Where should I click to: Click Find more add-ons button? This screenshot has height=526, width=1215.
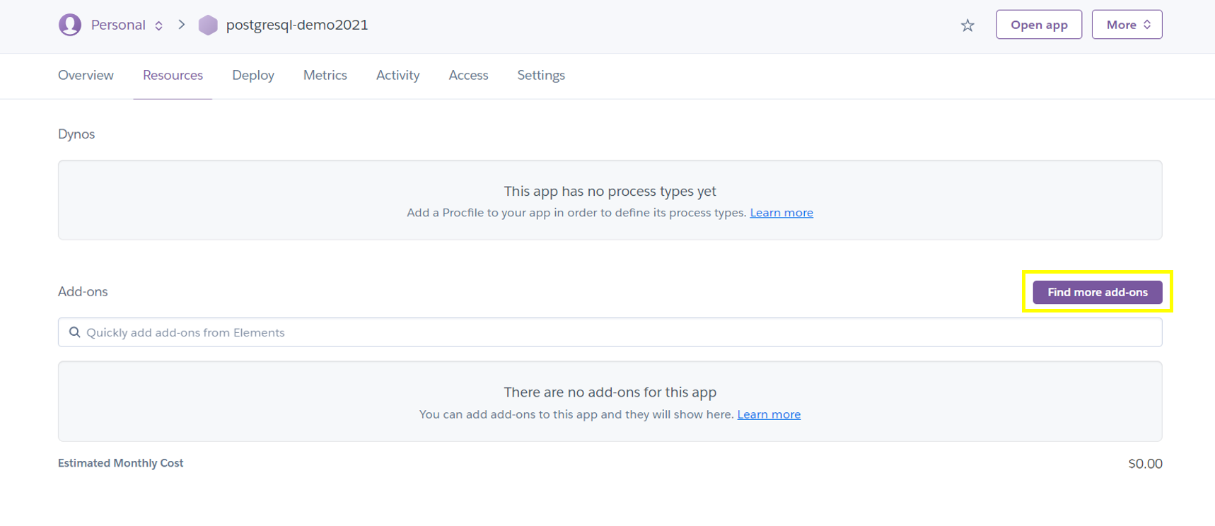coord(1097,292)
